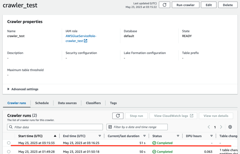The height and width of the screenshot is (154, 240).
Task: Click Last updated timestamp 03:15:22
Action: [x=141, y=7]
